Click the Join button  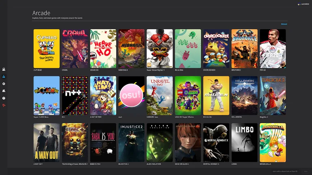[306, 172]
